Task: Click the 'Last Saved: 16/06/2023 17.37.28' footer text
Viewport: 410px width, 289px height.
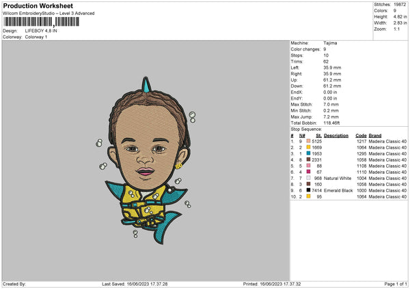Action: [135, 284]
